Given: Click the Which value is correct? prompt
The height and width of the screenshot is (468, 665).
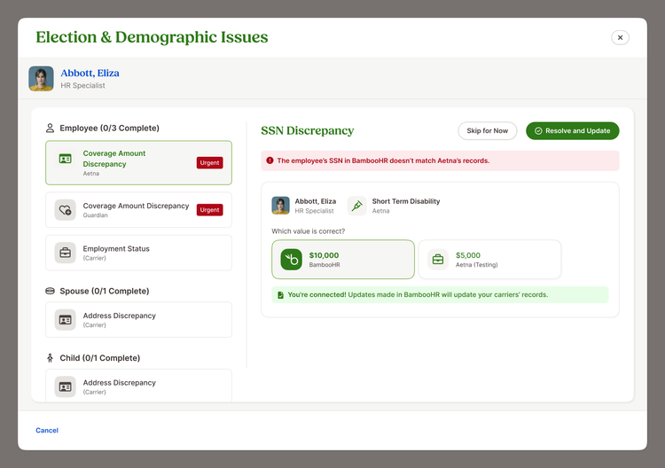Looking at the screenshot, I should 309,231.
